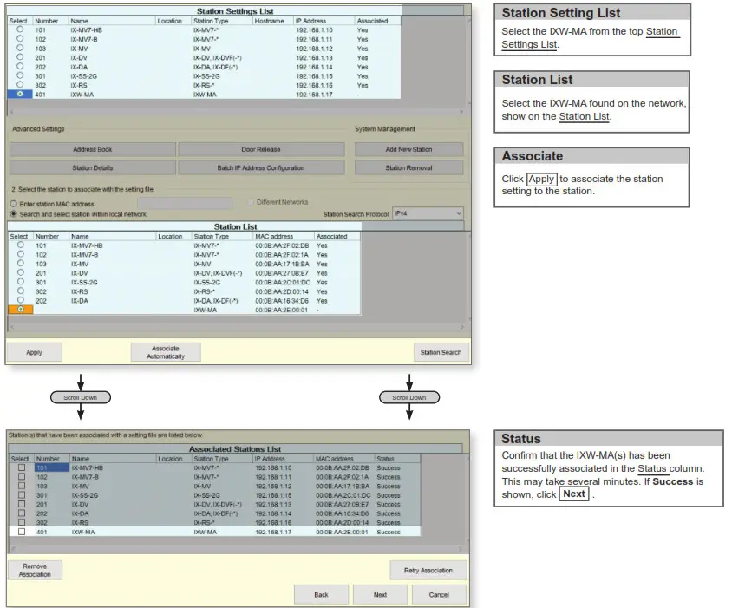Click the Station List horizontal scrollbar
732x608 pixels.
click(237, 327)
